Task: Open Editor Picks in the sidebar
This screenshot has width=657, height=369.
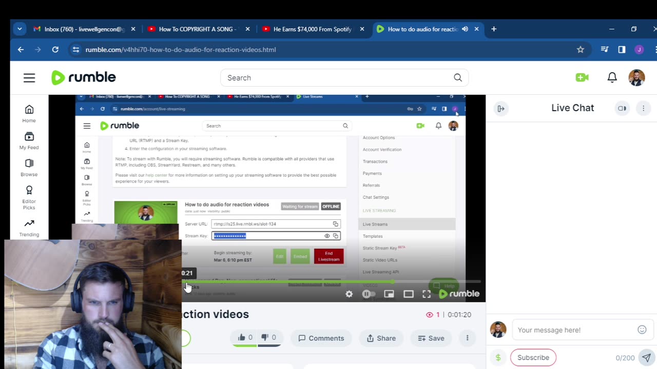Action: pos(29,198)
